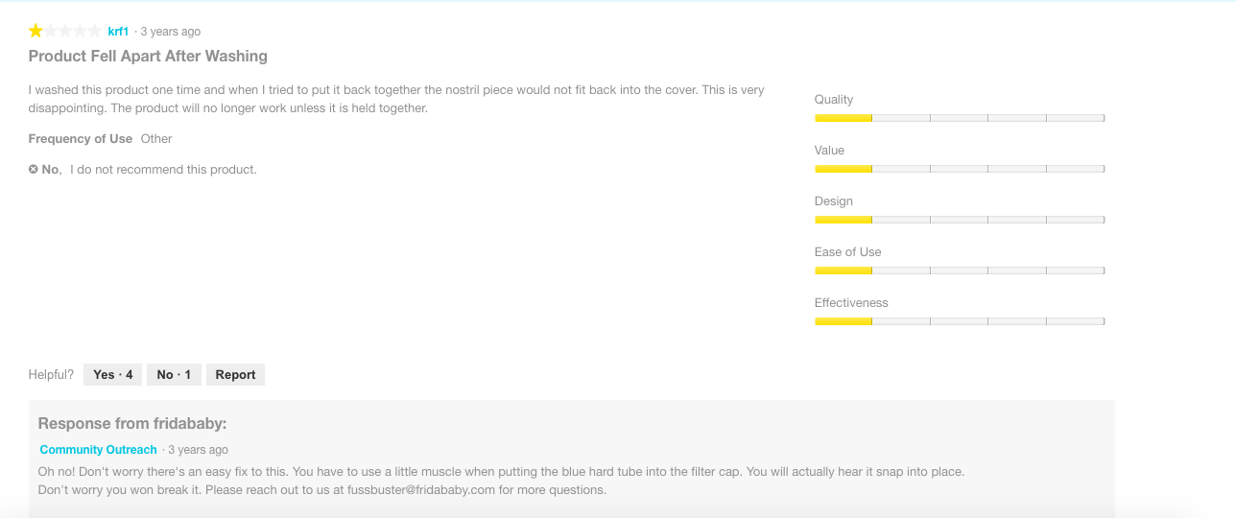Screen dimensions: 1236x518
Task: Click the '3 years ago' review timestamp
Action: click(x=170, y=32)
